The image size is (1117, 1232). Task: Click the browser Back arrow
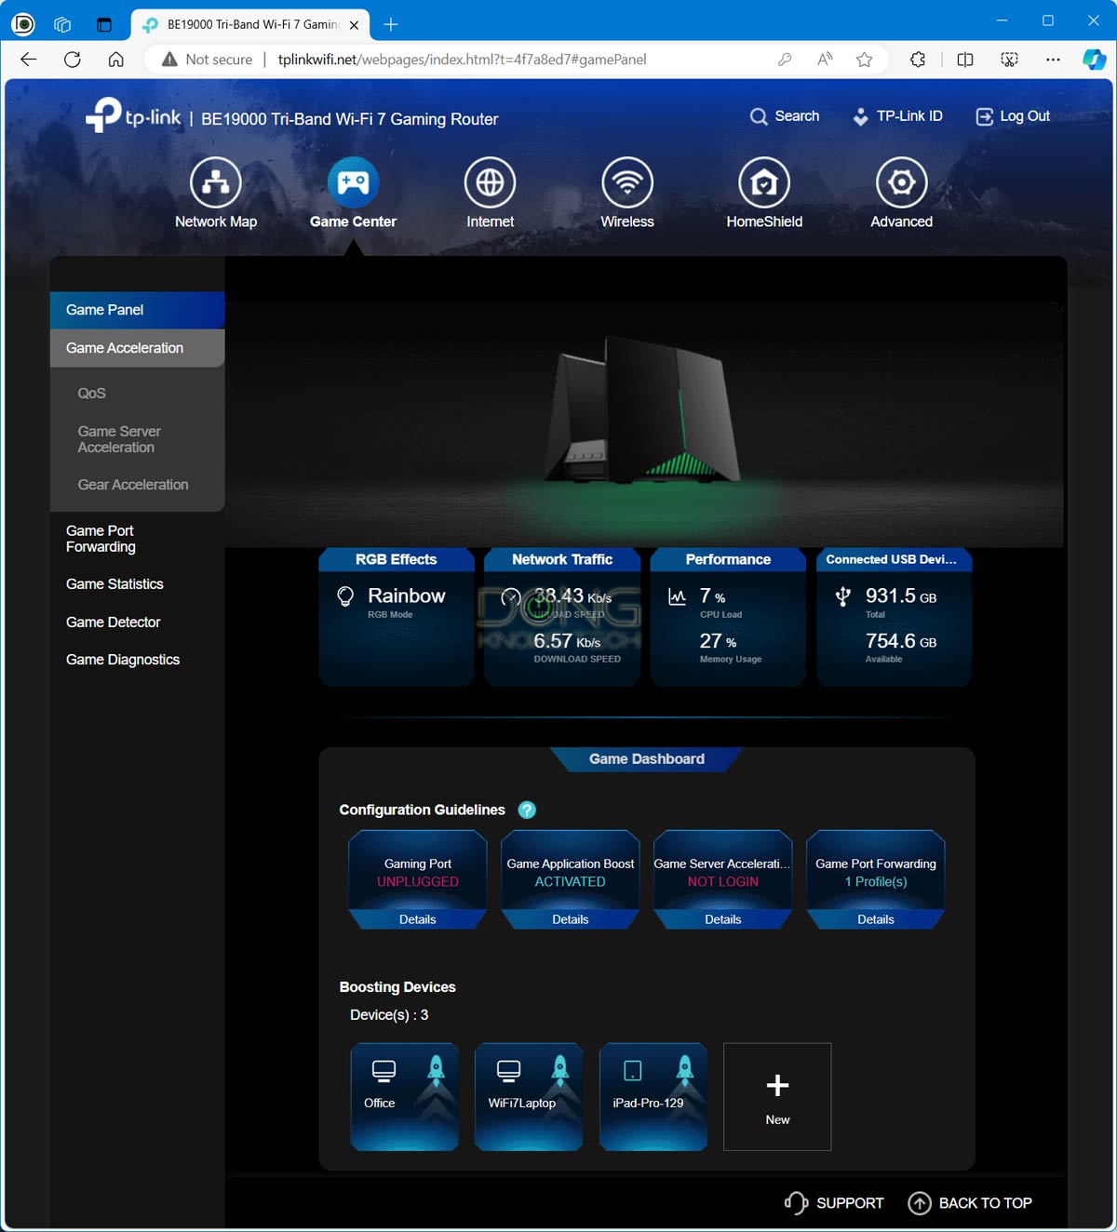click(28, 60)
